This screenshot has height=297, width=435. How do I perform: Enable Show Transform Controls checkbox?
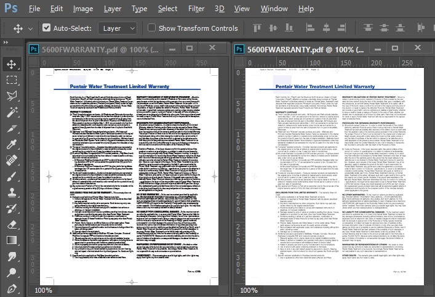[x=151, y=28]
